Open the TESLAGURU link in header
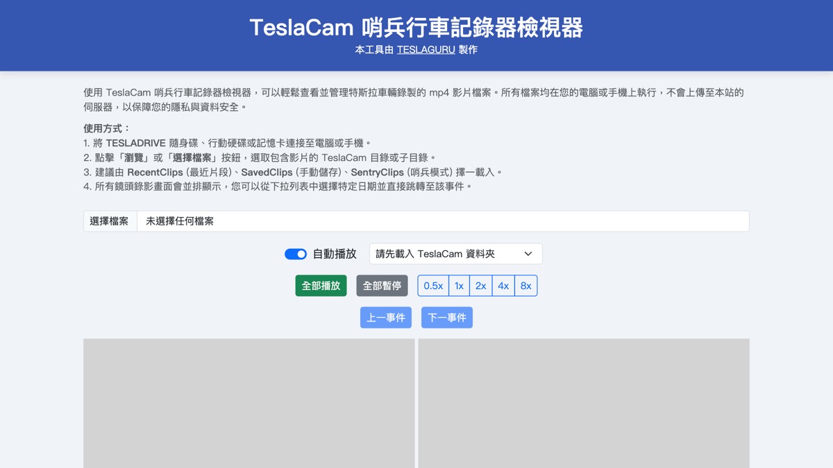The image size is (833, 468). tap(426, 50)
